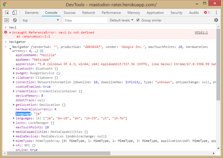Toggle the device toolbar icon
The image size is (223, 158).
(14, 13)
